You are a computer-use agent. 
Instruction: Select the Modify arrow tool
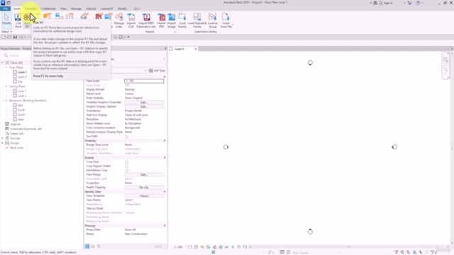[6, 20]
